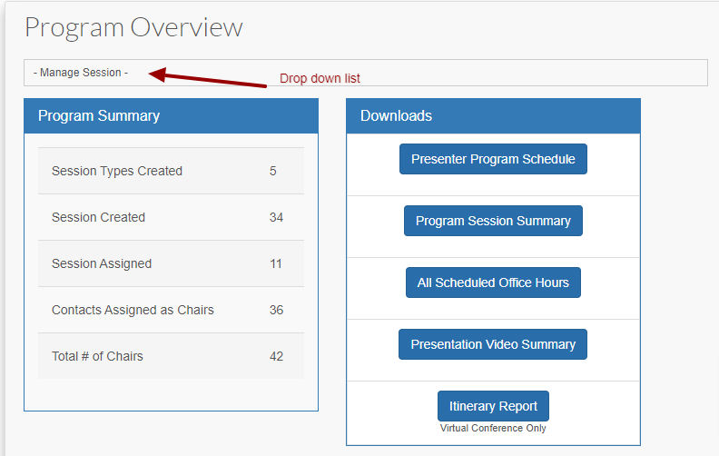Select the Downloads panel header

[493, 115]
